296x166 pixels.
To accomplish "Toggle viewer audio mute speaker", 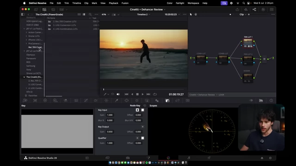I will click(118, 94).
